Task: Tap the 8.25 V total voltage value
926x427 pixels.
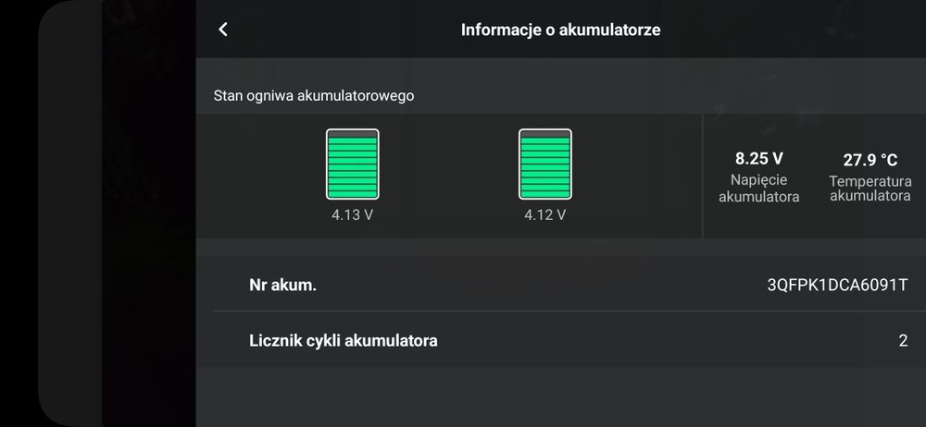Action: [x=758, y=158]
